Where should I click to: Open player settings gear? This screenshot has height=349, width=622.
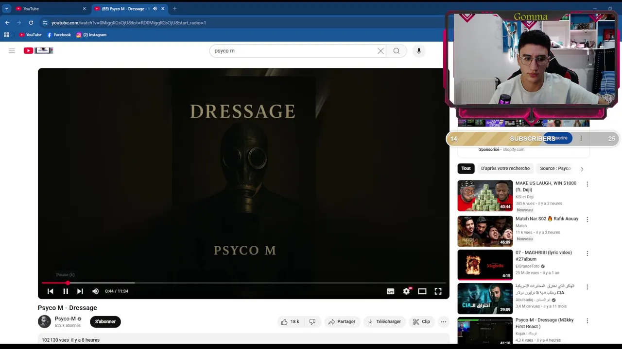click(407, 291)
